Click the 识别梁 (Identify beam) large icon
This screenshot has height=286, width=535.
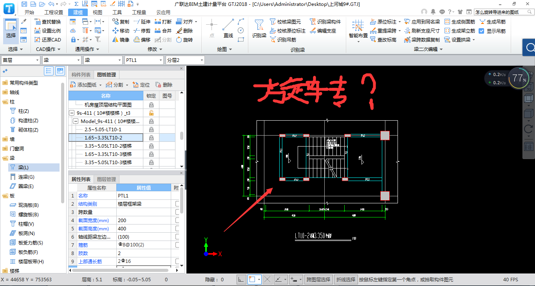[x=259, y=29]
